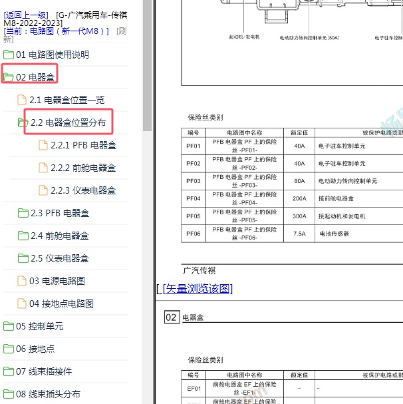Screen dimensions: 403x404
Task: Click 接前舱电器盒 table cell
Action: 336,198
